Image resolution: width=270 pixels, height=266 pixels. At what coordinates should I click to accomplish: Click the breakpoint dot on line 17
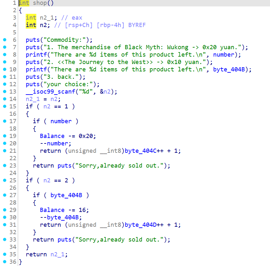pos(4,121)
